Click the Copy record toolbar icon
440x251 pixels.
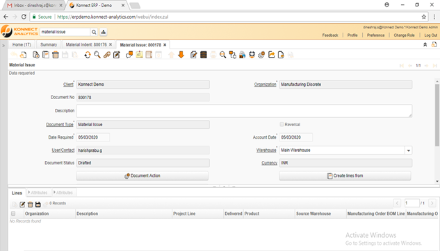pyautogui.click(x=46, y=55)
